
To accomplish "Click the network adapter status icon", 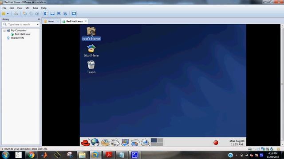I will coord(263,149).
